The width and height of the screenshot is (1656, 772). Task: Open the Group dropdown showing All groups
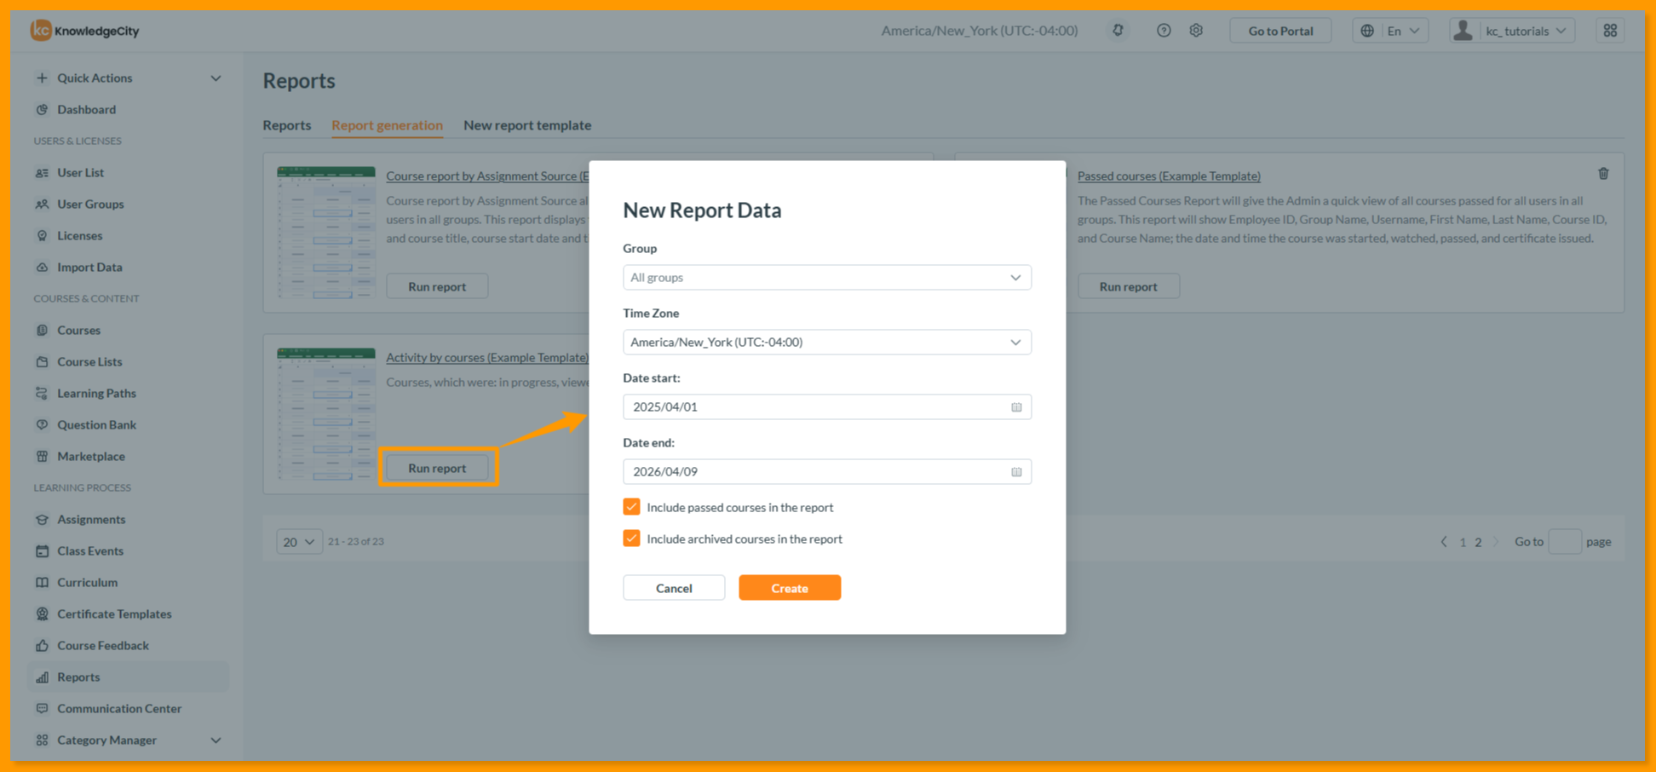(826, 278)
